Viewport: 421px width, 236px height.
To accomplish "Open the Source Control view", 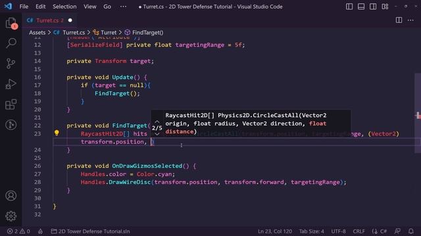I will click(11, 64).
